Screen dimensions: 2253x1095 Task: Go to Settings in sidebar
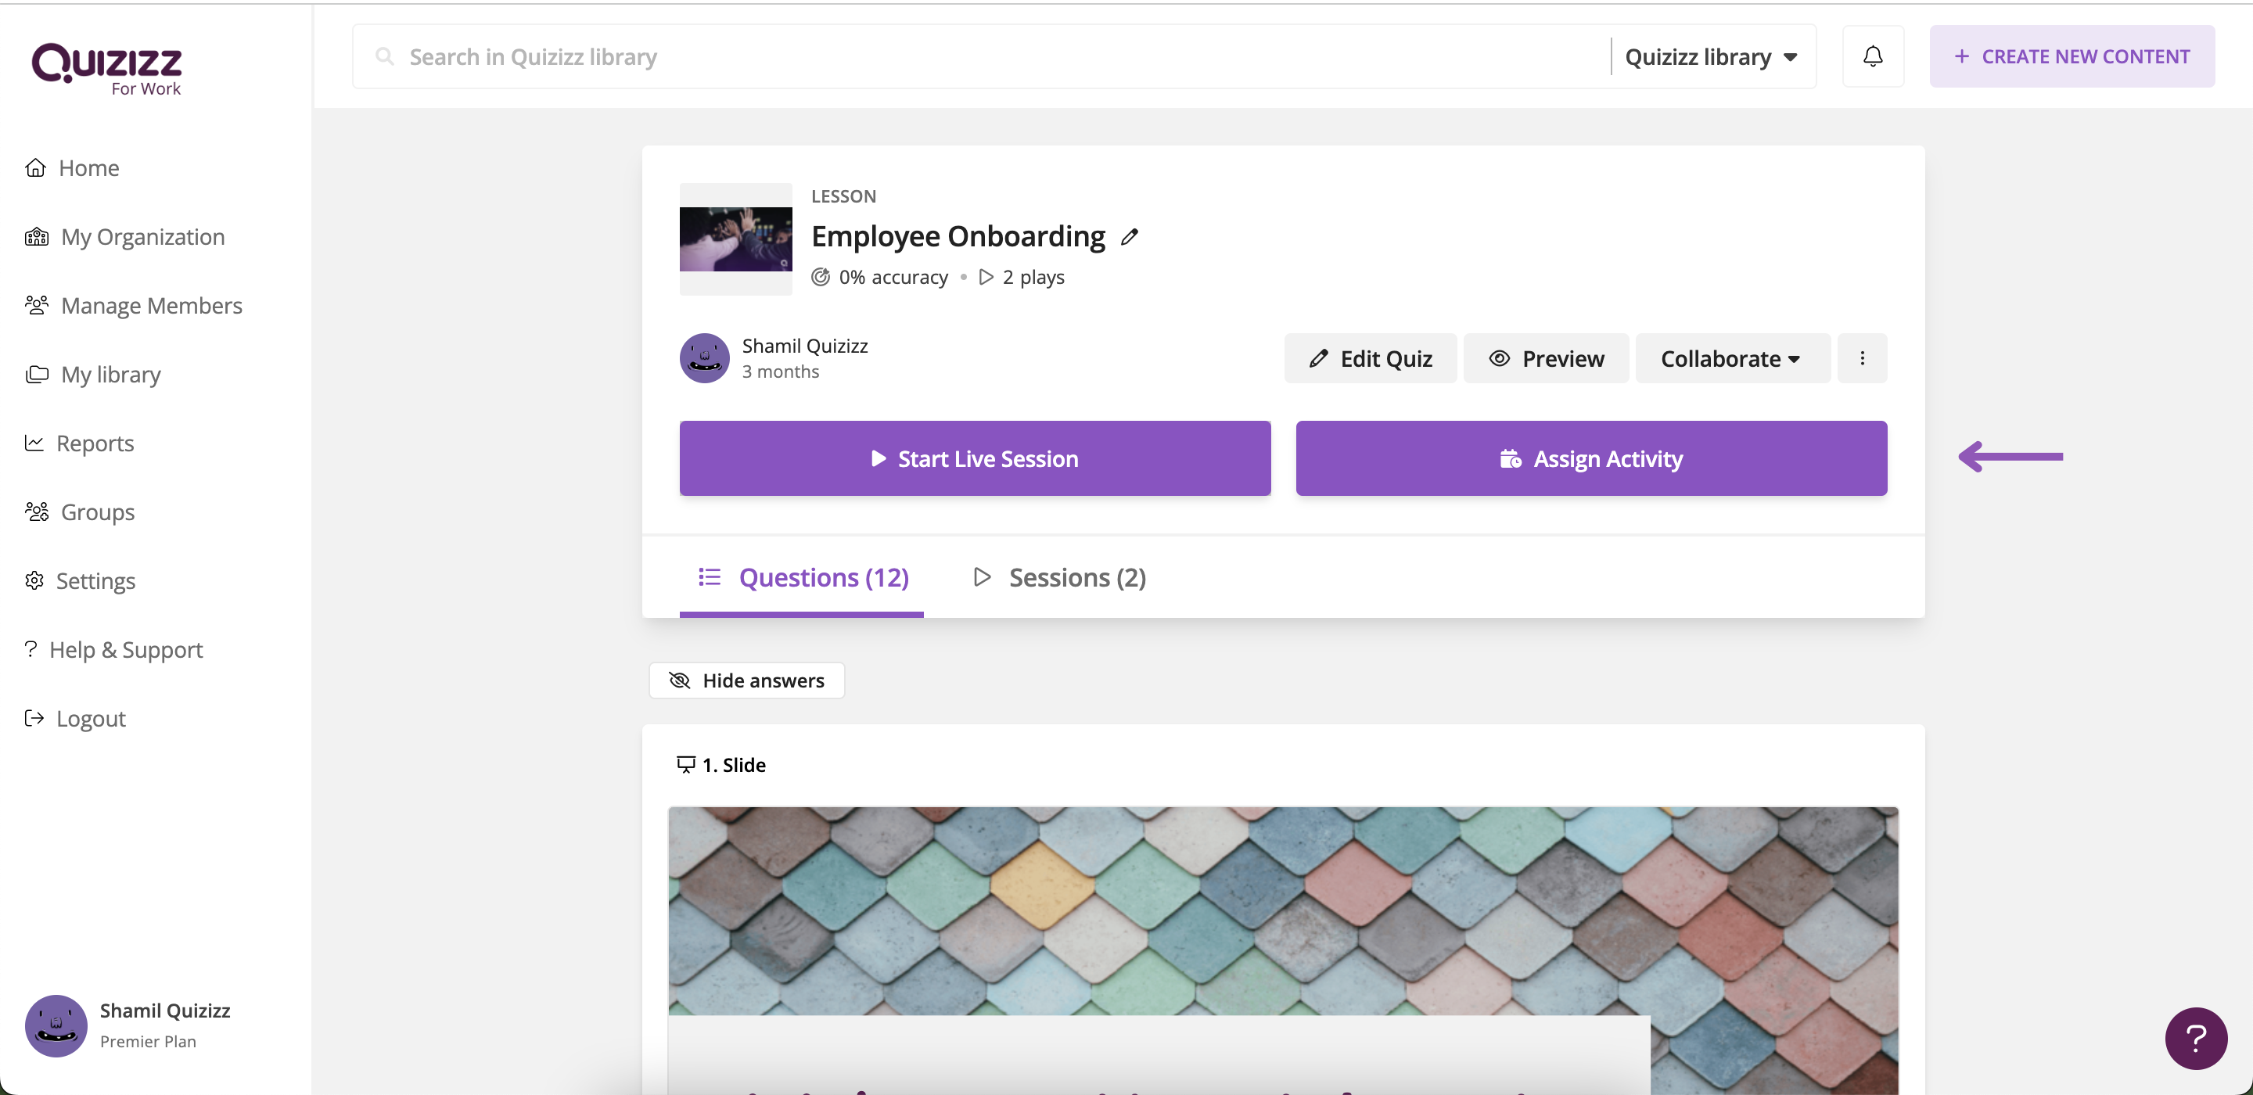(95, 580)
